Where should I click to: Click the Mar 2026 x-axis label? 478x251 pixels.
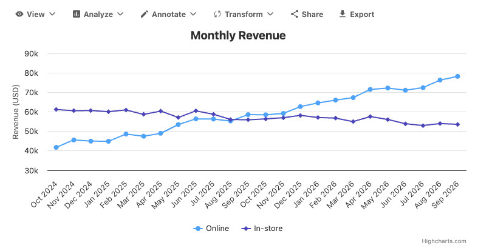click(x=340, y=195)
